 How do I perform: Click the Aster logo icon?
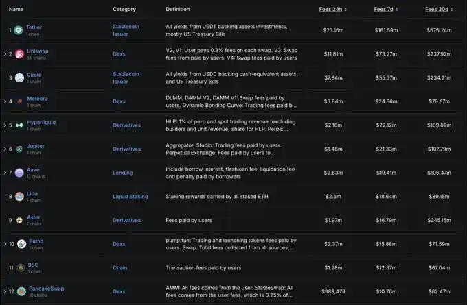pos(19,220)
